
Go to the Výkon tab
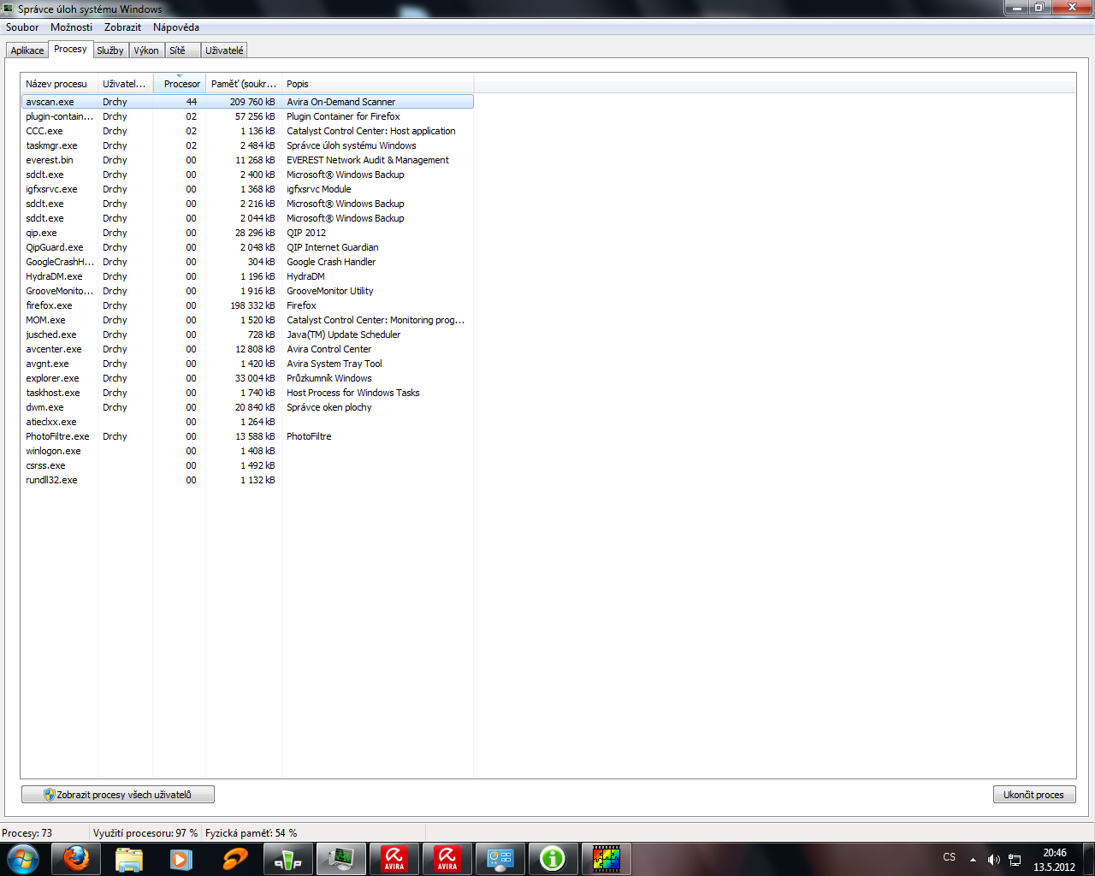click(x=146, y=50)
